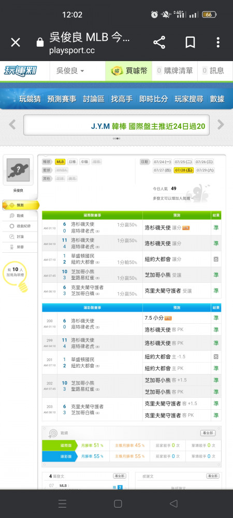Tap the battery indicator in status bar
233x518 pixels.
(x=209, y=15)
